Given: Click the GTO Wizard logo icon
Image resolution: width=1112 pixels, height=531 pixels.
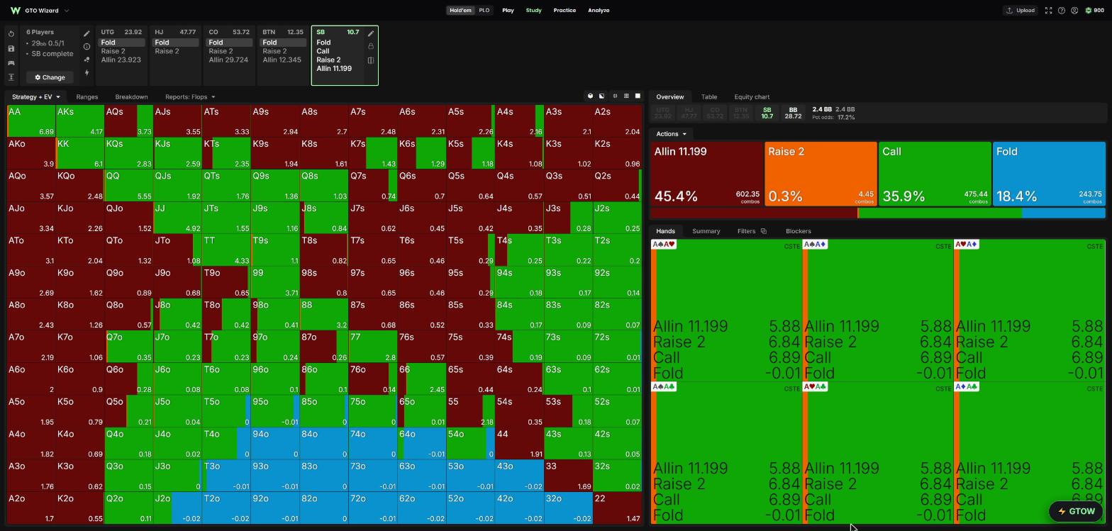Looking at the screenshot, I should [x=15, y=11].
